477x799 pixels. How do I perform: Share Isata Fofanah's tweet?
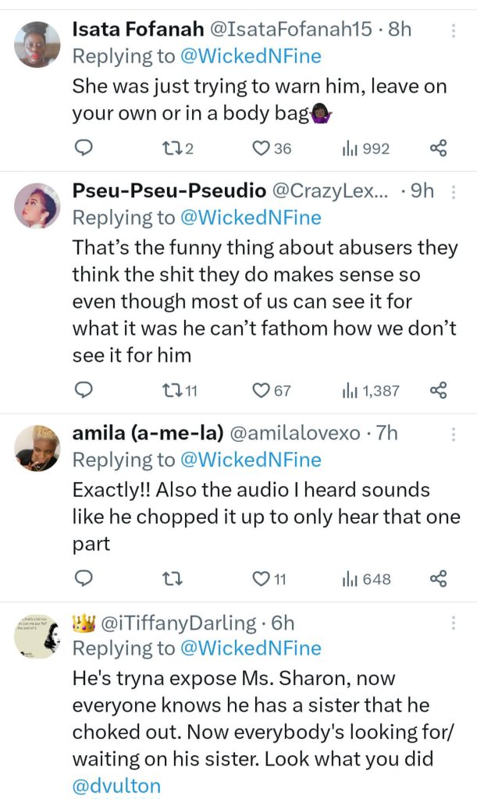[x=439, y=148]
